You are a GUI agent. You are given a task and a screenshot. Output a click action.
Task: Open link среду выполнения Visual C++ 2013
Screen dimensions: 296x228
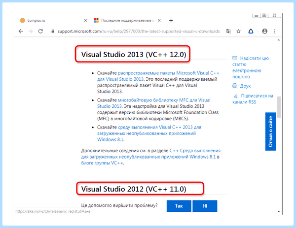click(149, 133)
